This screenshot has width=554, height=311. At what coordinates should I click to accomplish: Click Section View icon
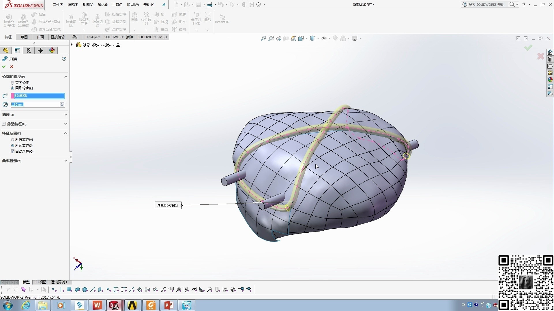click(286, 38)
